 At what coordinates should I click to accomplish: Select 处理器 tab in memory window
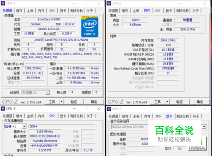pos(113,11)
